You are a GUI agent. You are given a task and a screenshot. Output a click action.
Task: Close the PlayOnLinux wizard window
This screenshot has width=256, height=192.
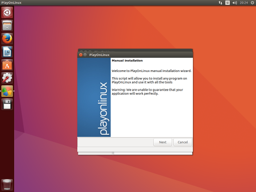[80, 55]
